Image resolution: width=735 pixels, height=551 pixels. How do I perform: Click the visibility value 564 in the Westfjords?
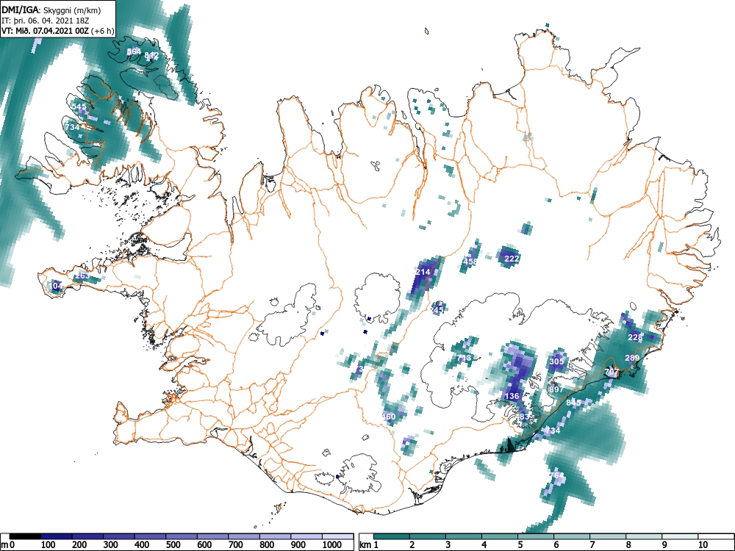click(134, 51)
